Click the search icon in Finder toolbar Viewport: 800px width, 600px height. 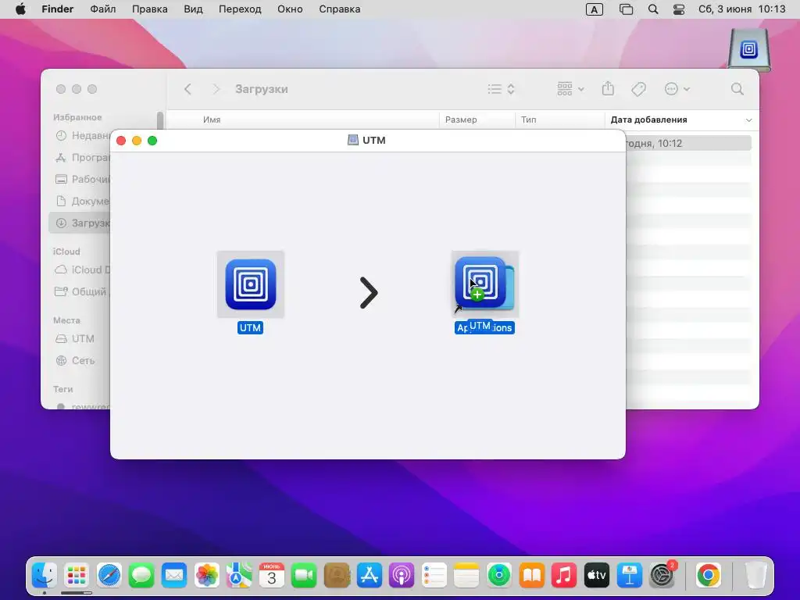tap(737, 89)
